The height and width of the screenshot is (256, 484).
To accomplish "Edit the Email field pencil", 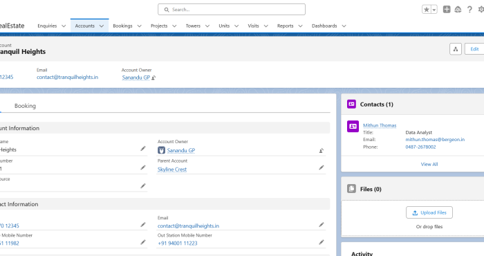I will (x=322, y=224).
